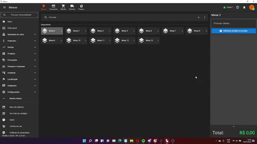Open Mesa 8 options dots

[206, 31]
